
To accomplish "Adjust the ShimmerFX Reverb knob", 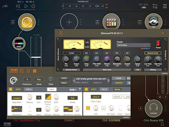I will click(107, 59).
